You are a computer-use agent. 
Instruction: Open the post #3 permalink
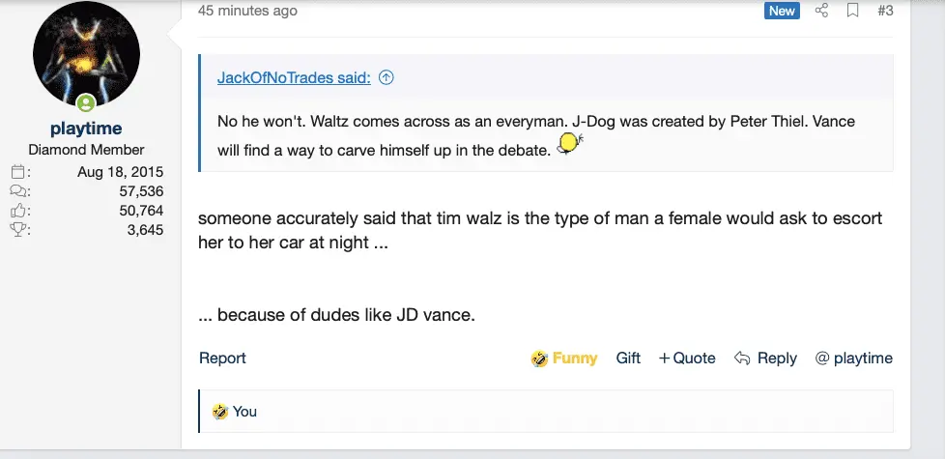coord(885,11)
